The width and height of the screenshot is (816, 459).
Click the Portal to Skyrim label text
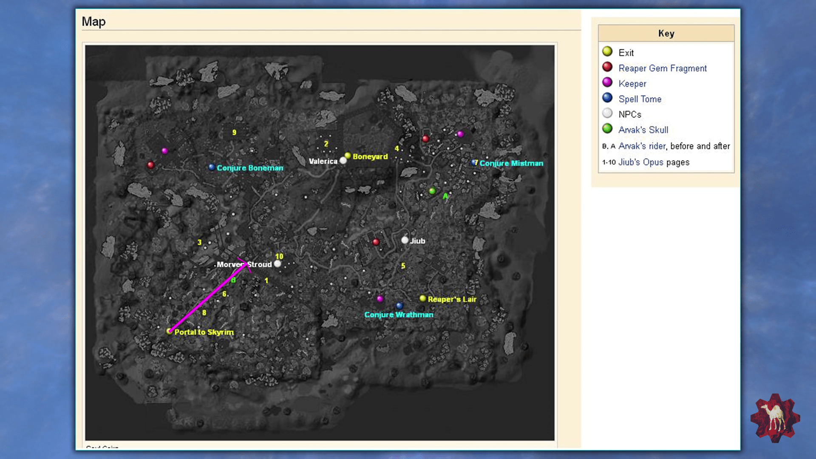pos(204,332)
